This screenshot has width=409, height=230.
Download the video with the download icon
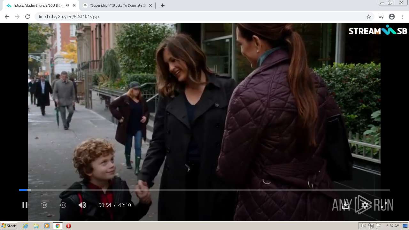[x=346, y=205]
